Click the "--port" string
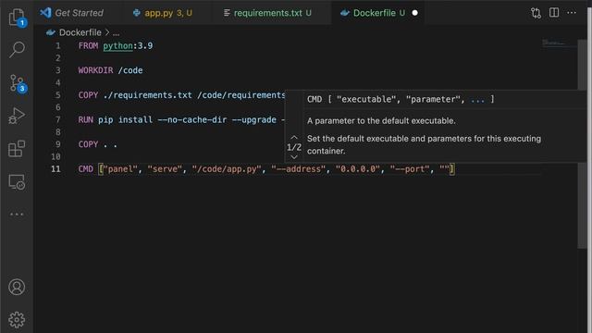 point(410,168)
